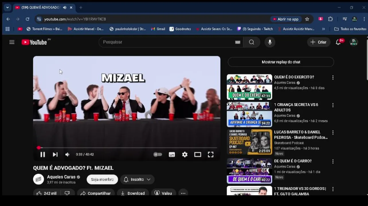Open the Chrome extensions puzzle icon

330,19
